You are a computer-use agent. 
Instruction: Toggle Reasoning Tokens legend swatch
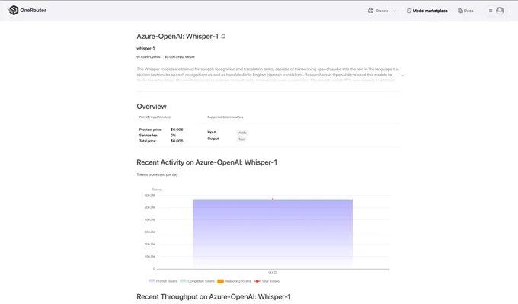tap(220, 281)
